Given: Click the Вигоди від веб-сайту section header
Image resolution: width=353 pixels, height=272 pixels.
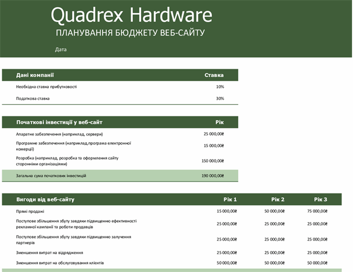Looking at the screenshot, I should (x=45, y=199).
